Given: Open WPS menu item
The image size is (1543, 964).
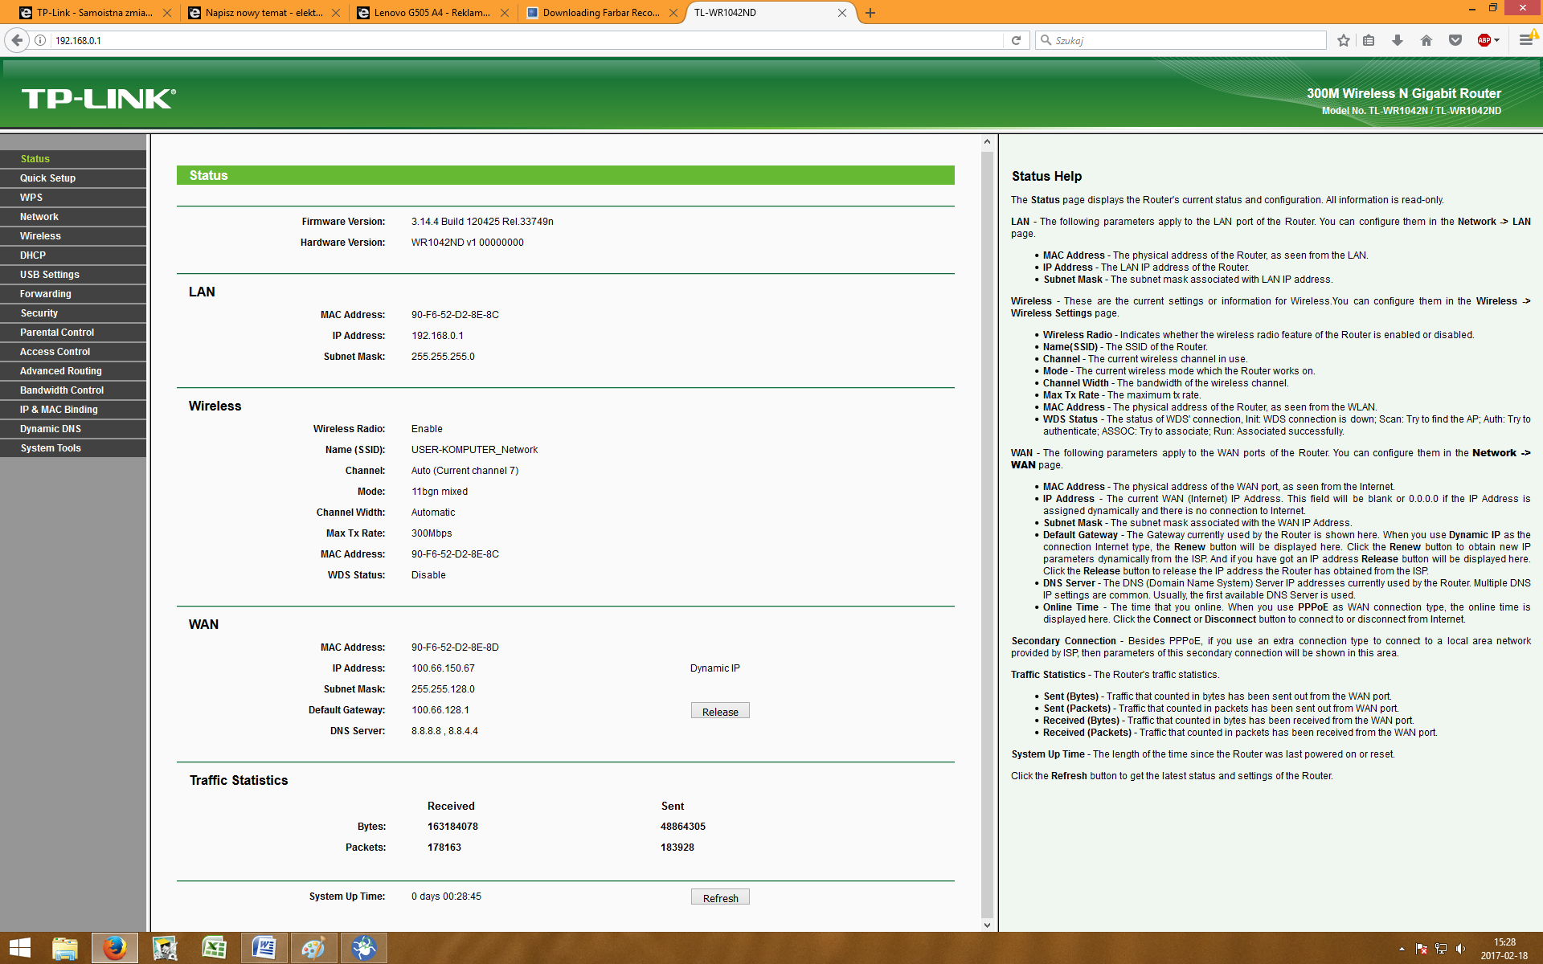Looking at the screenshot, I should (x=73, y=198).
